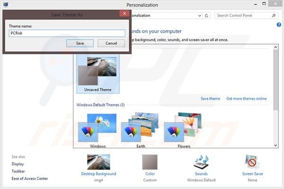Click the 'Custom' label under Color

click(150, 180)
